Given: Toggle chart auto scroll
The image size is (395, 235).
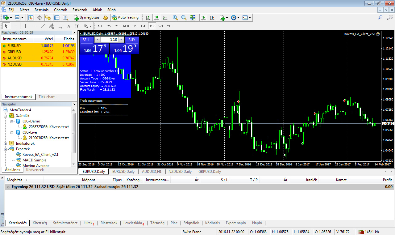Looking at the screenshot, I should (203, 18).
